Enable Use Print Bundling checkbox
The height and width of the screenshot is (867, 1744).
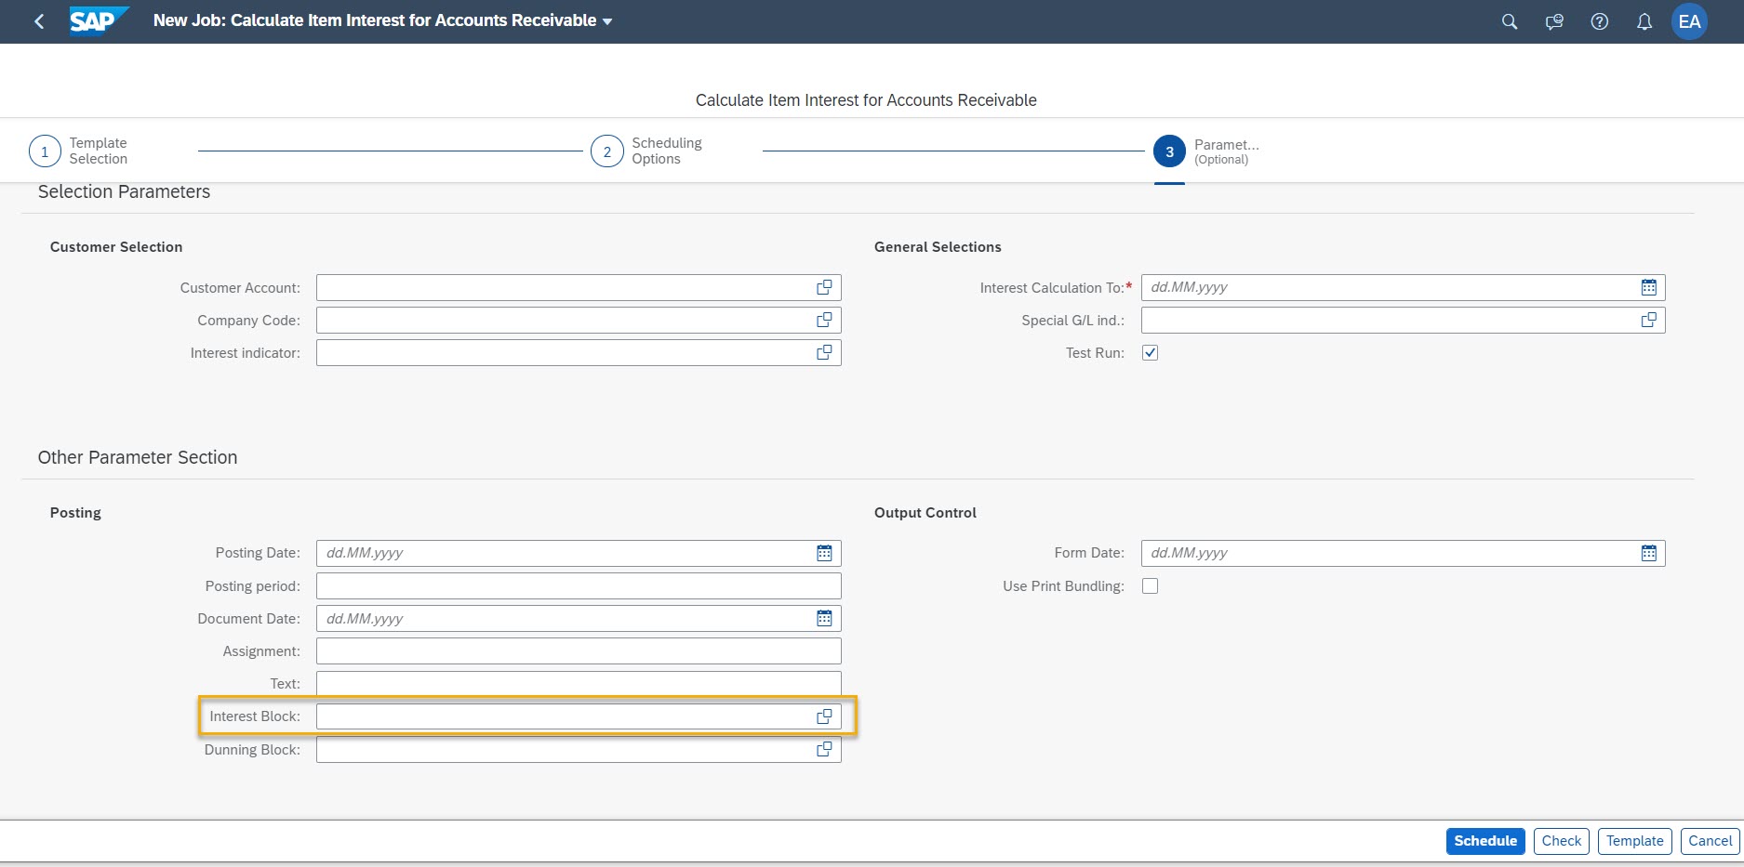click(x=1150, y=586)
